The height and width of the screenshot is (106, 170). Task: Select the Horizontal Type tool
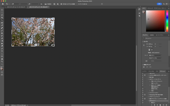(x=2, y=51)
